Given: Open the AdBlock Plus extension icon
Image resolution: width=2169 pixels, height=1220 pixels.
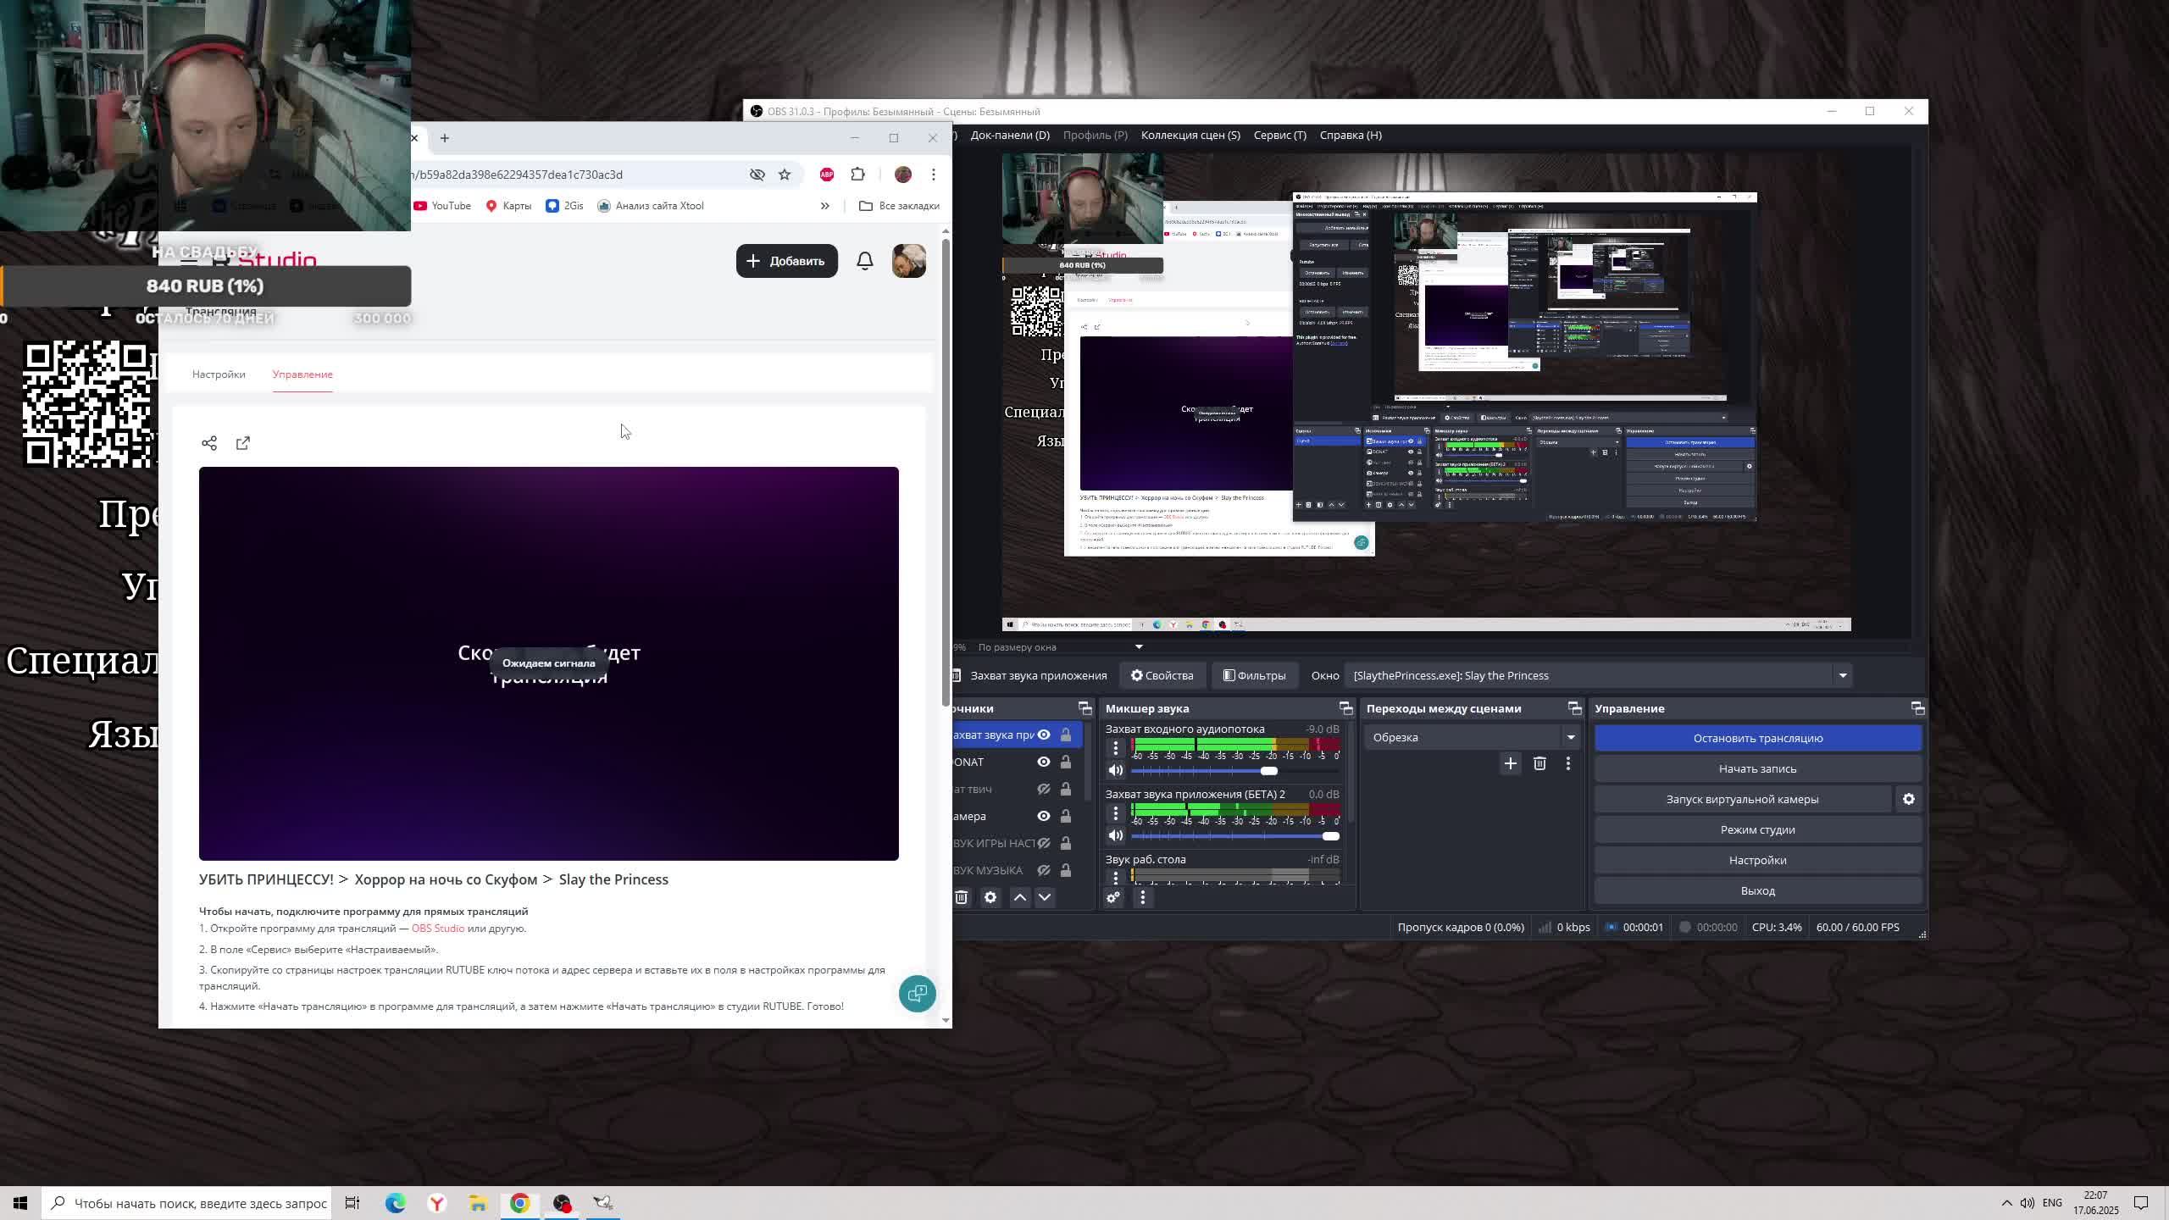Looking at the screenshot, I should tap(827, 175).
